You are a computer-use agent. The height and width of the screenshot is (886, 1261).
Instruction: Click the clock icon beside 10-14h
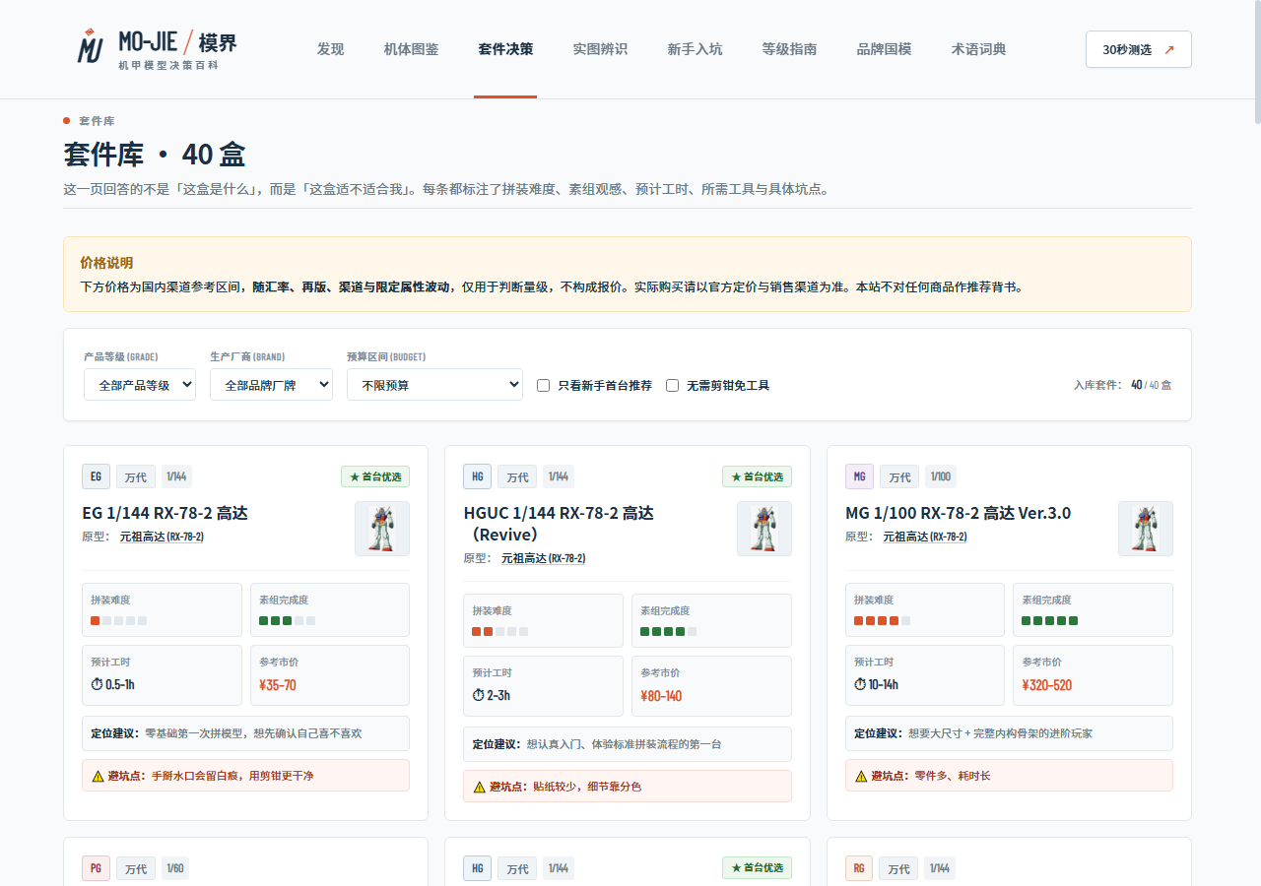pos(860,684)
